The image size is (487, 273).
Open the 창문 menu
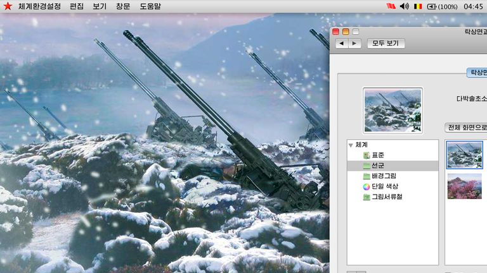(x=123, y=6)
